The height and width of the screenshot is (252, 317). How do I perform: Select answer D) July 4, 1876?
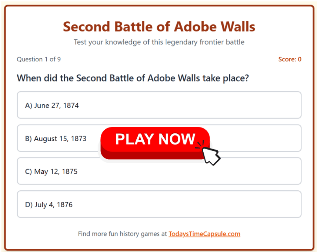[159, 204]
